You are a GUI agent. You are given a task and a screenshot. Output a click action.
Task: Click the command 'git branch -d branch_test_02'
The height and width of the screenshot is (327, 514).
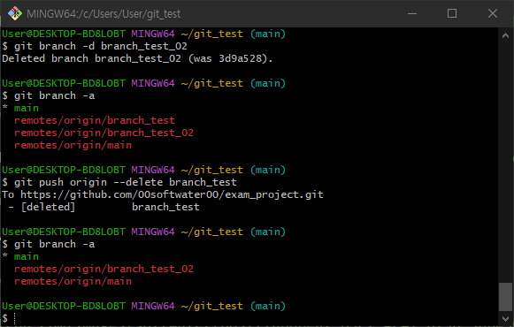[x=101, y=46]
